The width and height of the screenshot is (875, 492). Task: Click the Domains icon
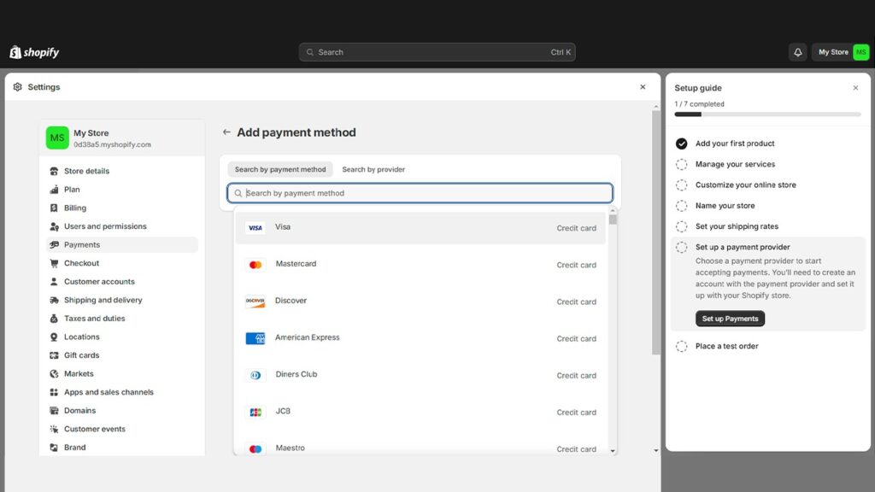[x=54, y=410]
